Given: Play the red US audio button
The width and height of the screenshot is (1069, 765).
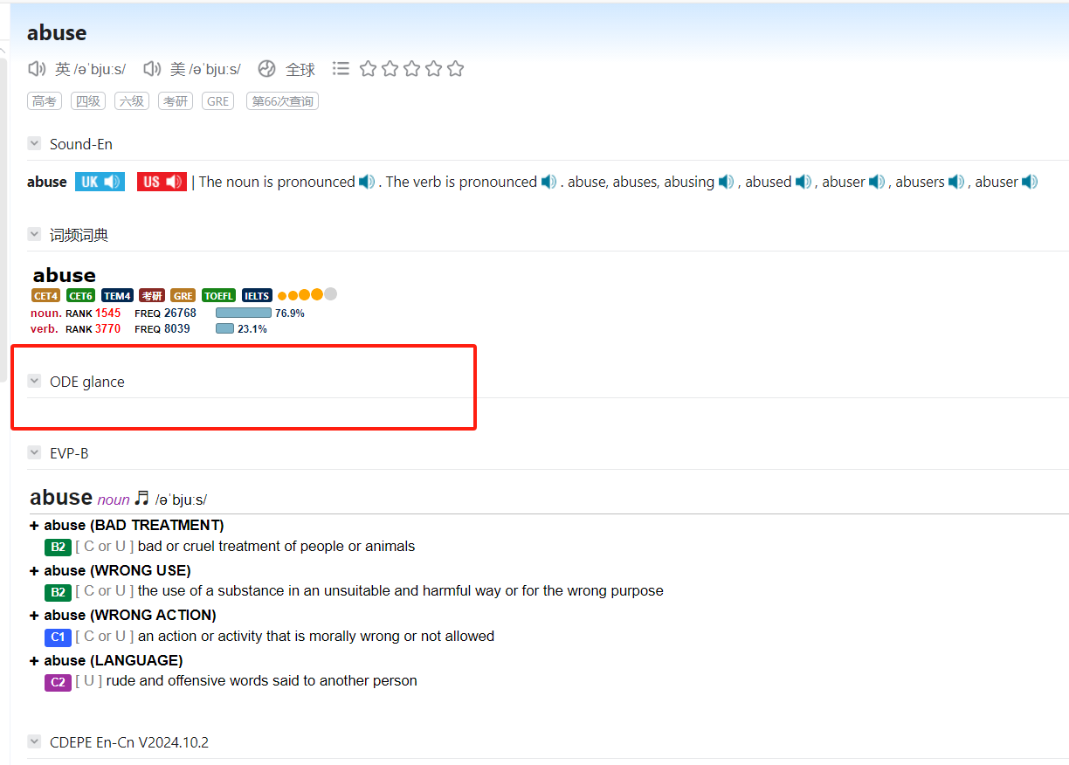Looking at the screenshot, I should point(162,182).
